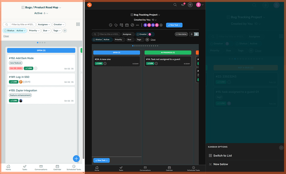286x174 pixels.
Task: Click the announcements megaphone icon
Action: point(183,5)
